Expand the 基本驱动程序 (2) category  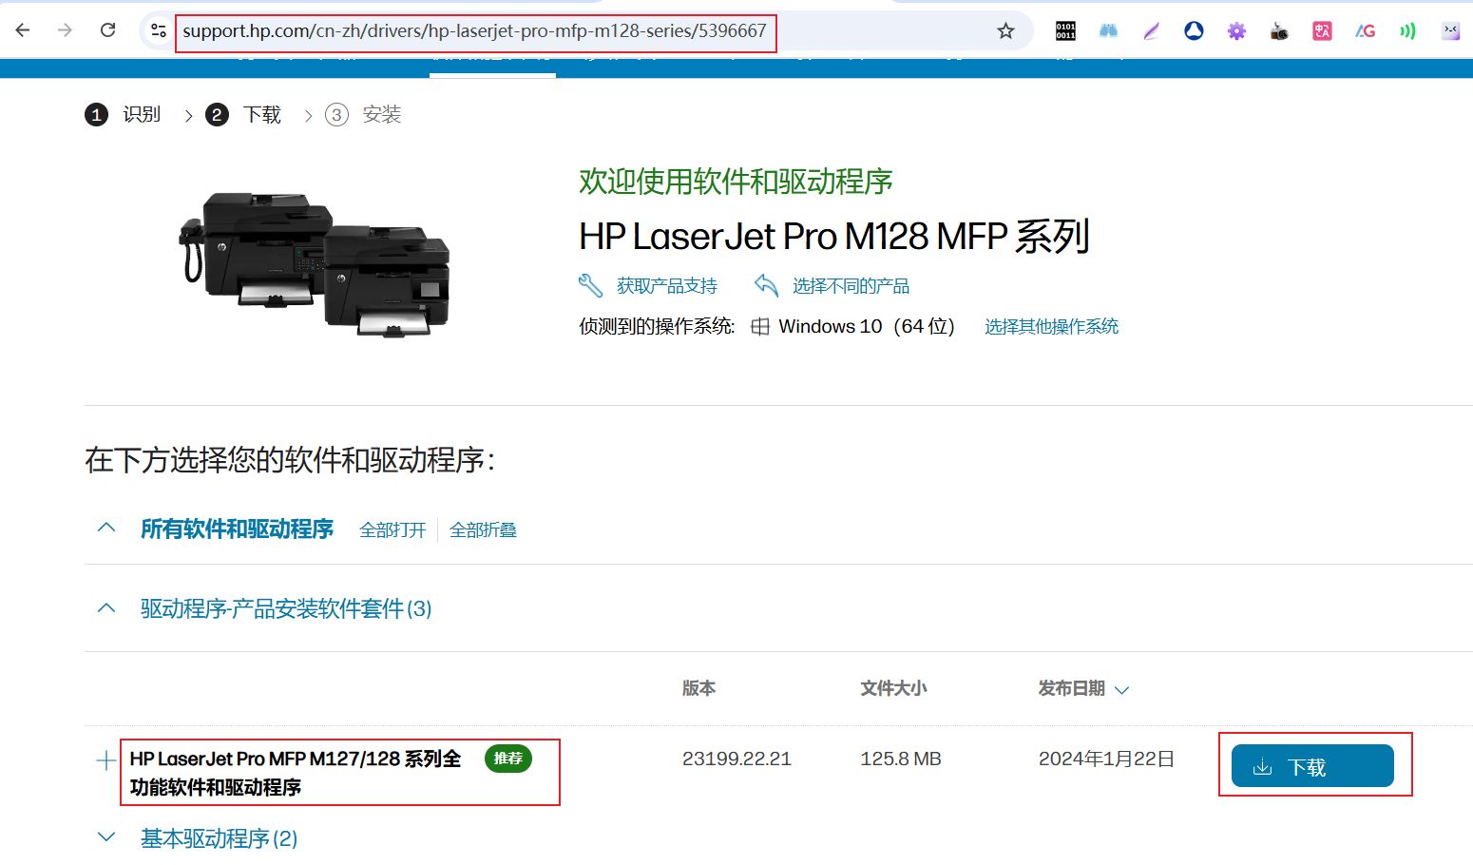(x=106, y=837)
